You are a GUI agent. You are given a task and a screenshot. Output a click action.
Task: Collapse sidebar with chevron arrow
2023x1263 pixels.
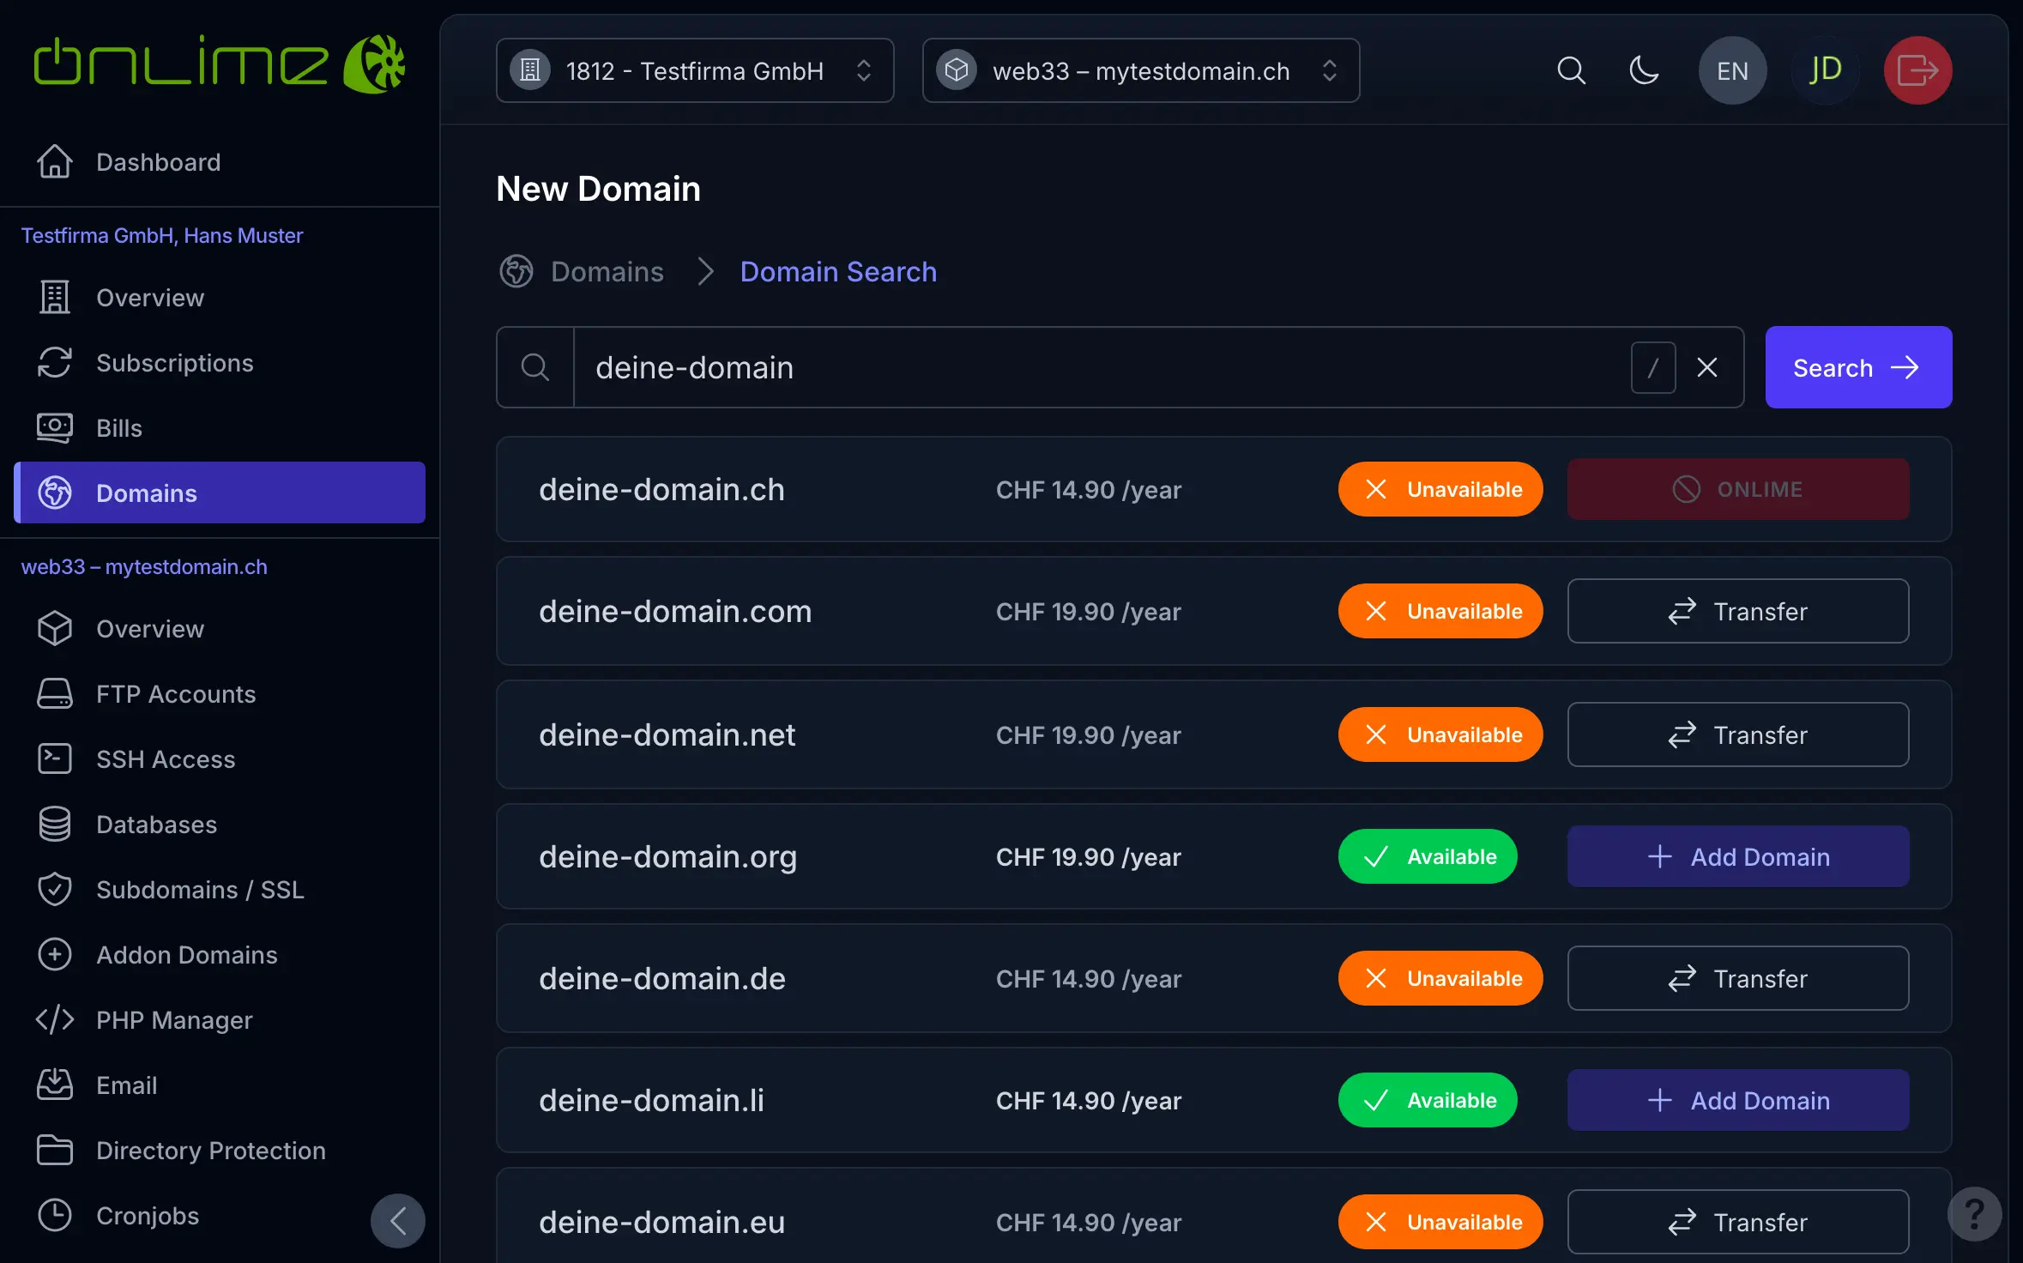[397, 1220]
